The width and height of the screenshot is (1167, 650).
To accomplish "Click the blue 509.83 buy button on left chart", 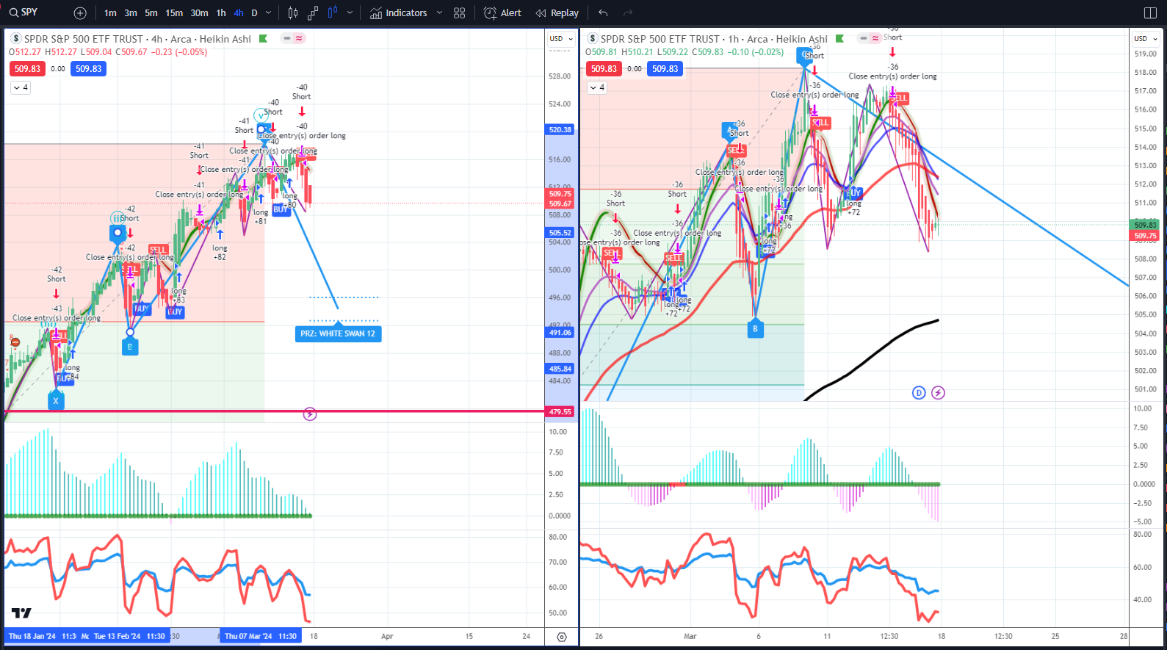I will pos(88,68).
